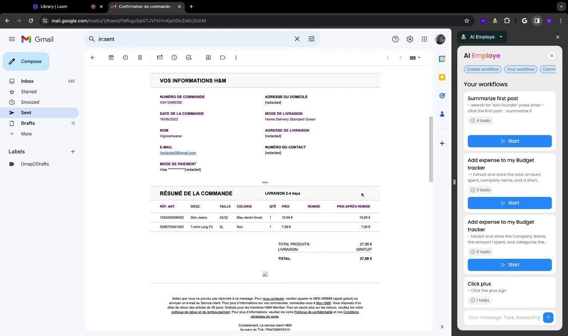Archive the email from the toolbar
This screenshot has width=568, height=336.
111,57
